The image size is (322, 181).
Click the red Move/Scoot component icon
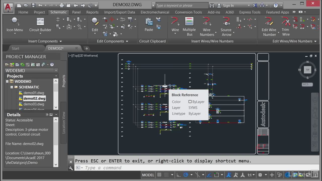click(x=112, y=19)
